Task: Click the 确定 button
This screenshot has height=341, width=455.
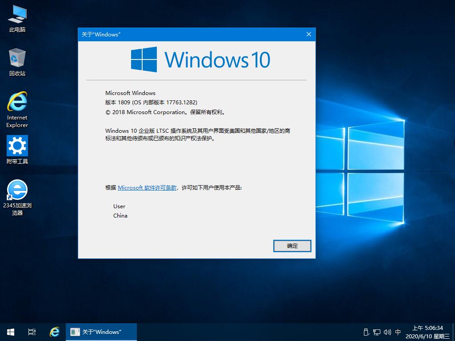Action: 292,246
